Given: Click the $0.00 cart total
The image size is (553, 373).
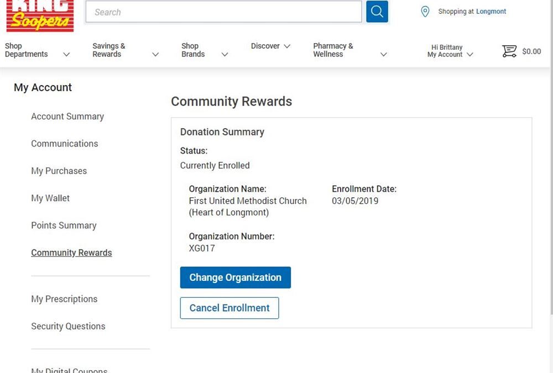Looking at the screenshot, I should tap(531, 51).
